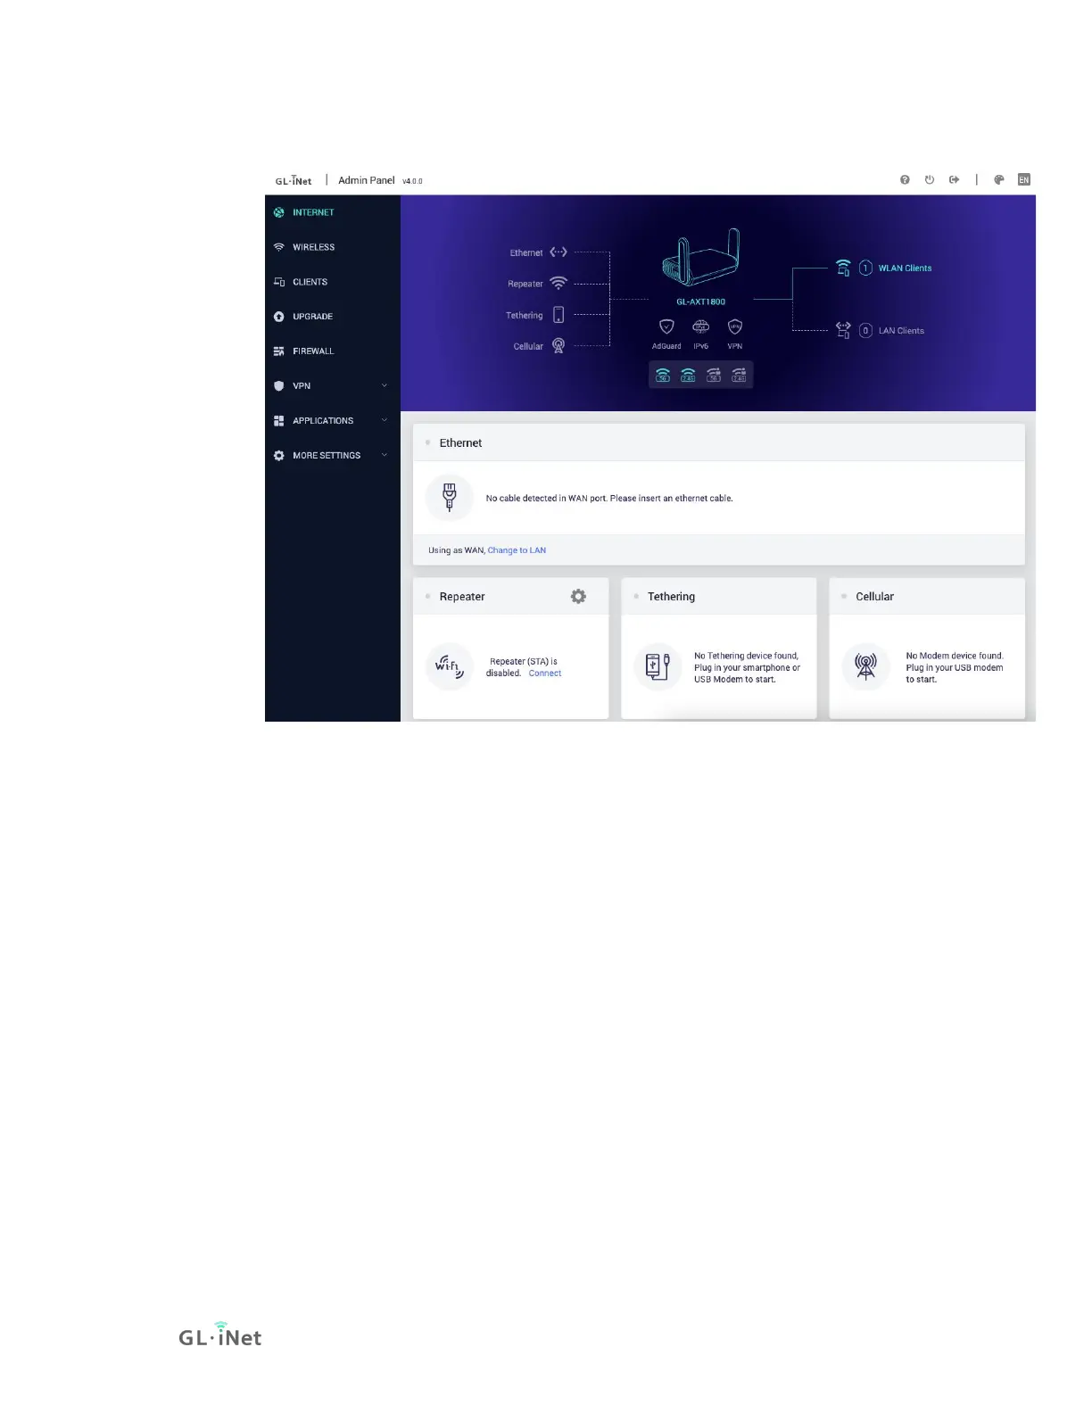Click the APPLICATIONS grid icon
1092x1413 pixels.
pos(279,421)
